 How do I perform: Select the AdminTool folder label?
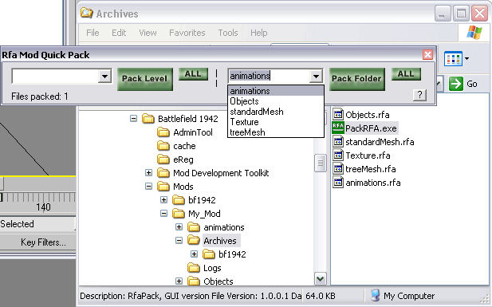[x=193, y=132]
